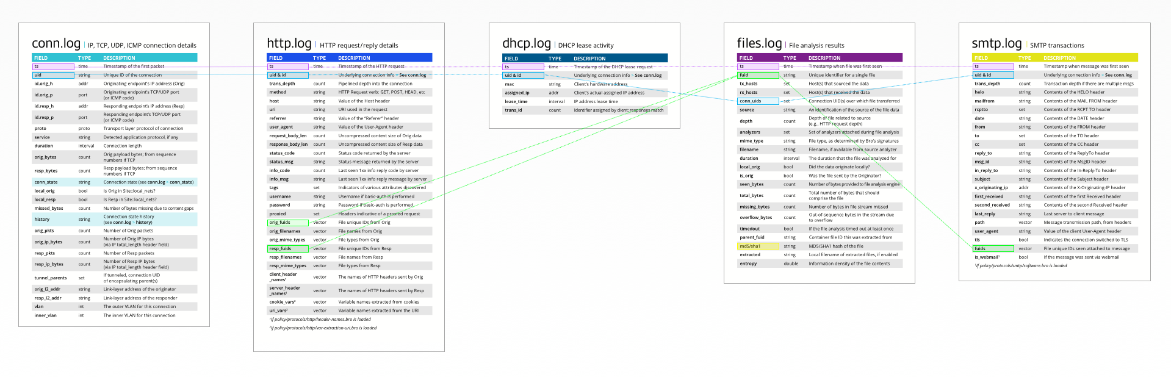Click the conn_uids field in files.log
Image resolution: width=1171 pixels, height=377 pixels.
pyautogui.click(x=758, y=101)
